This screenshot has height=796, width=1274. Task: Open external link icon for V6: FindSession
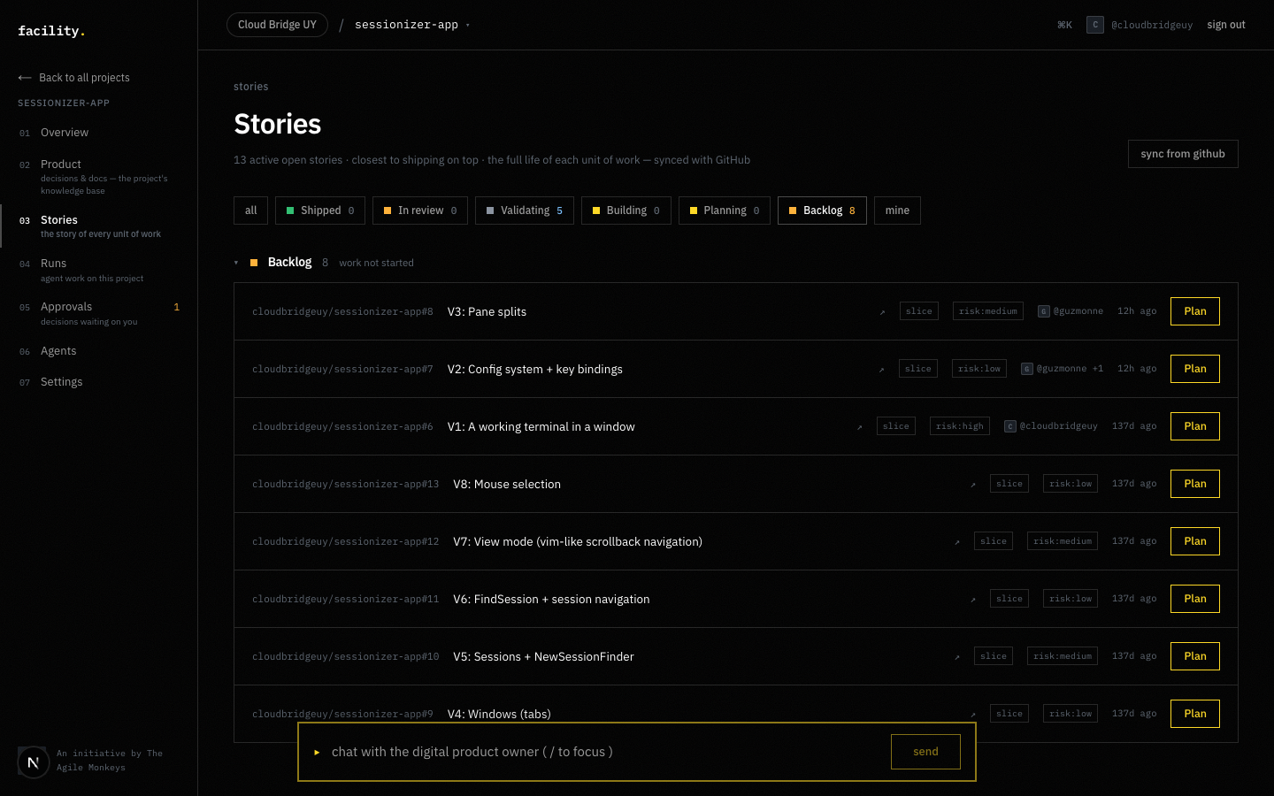pyautogui.click(x=972, y=600)
